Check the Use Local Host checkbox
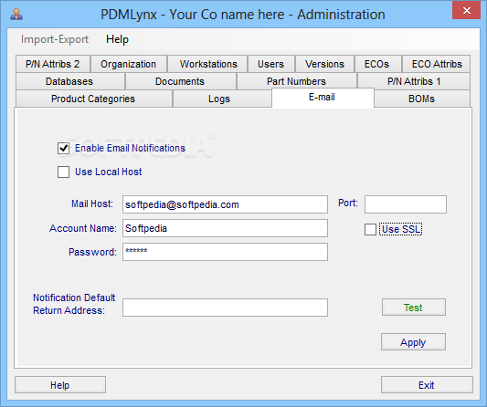 [x=63, y=172]
